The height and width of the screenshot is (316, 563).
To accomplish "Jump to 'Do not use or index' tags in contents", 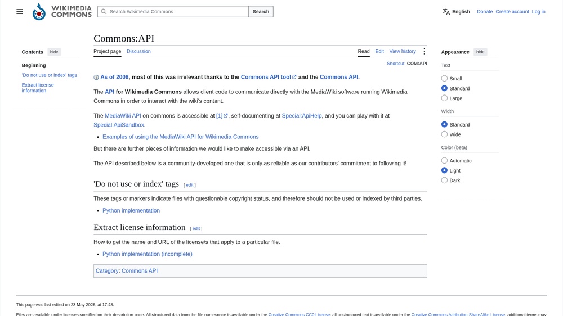I will pos(49,75).
